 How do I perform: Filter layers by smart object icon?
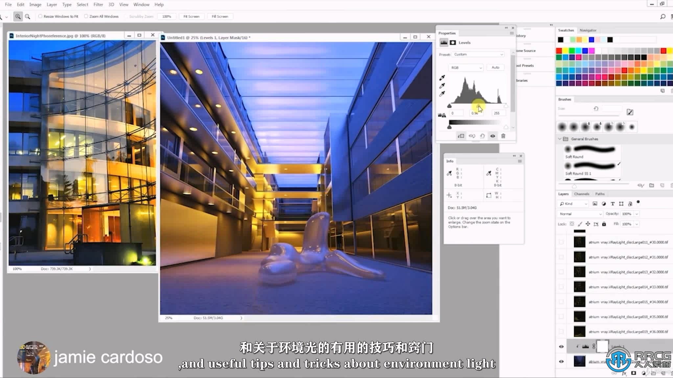point(630,204)
